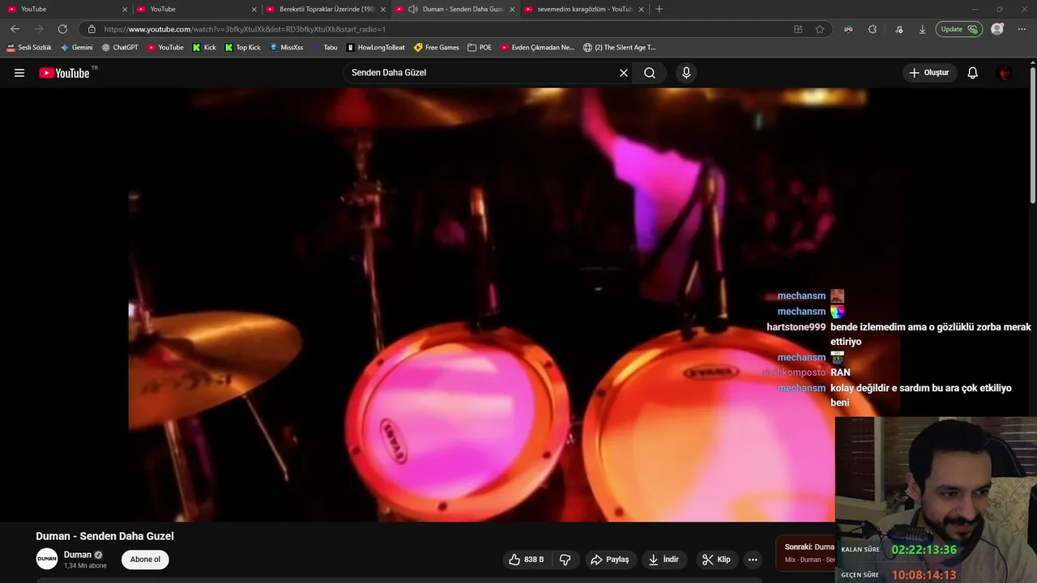This screenshot has width=1037, height=583.
Task: Open YouTube bookmark in bookmarks bar
Action: [165, 48]
